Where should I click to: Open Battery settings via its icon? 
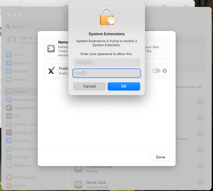pos(9,79)
